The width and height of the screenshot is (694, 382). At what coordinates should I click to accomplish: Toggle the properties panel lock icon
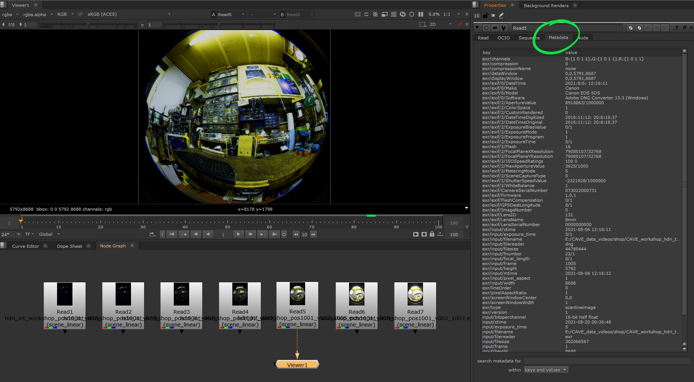(x=485, y=15)
